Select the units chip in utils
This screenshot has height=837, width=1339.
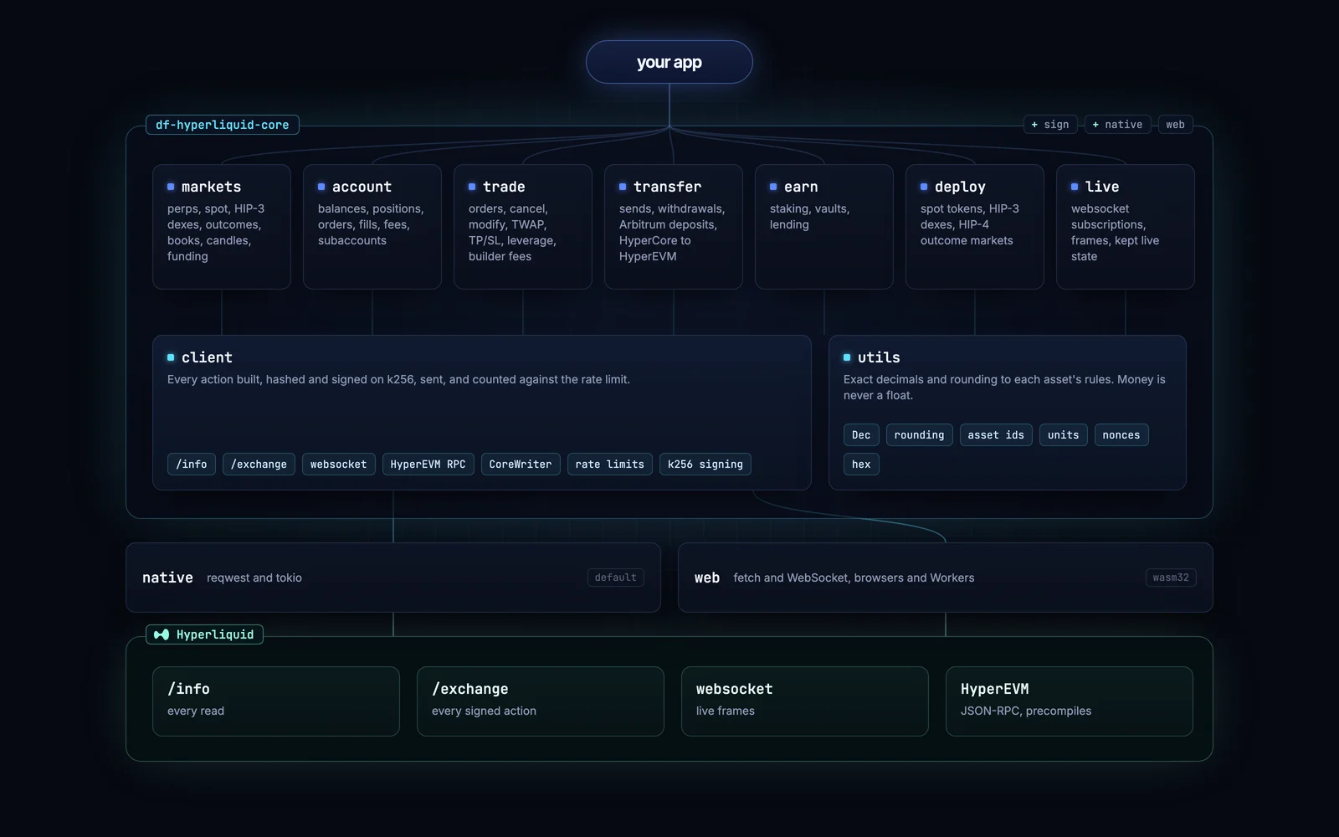click(x=1064, y=434)
